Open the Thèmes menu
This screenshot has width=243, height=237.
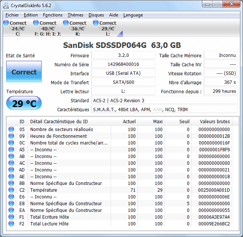coord(76,15)
